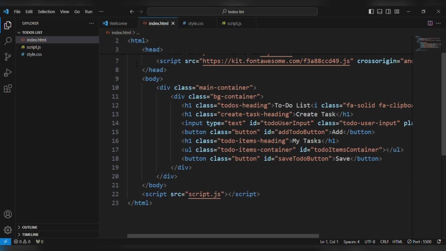Click the breadcrumb ellipsis after index.html

click(x=138, y=32)
